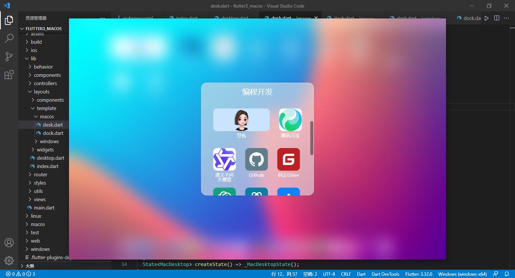Open the Extensions view
Image resolution: width=515 pixels, height=278 pixels.
[9, 75]
